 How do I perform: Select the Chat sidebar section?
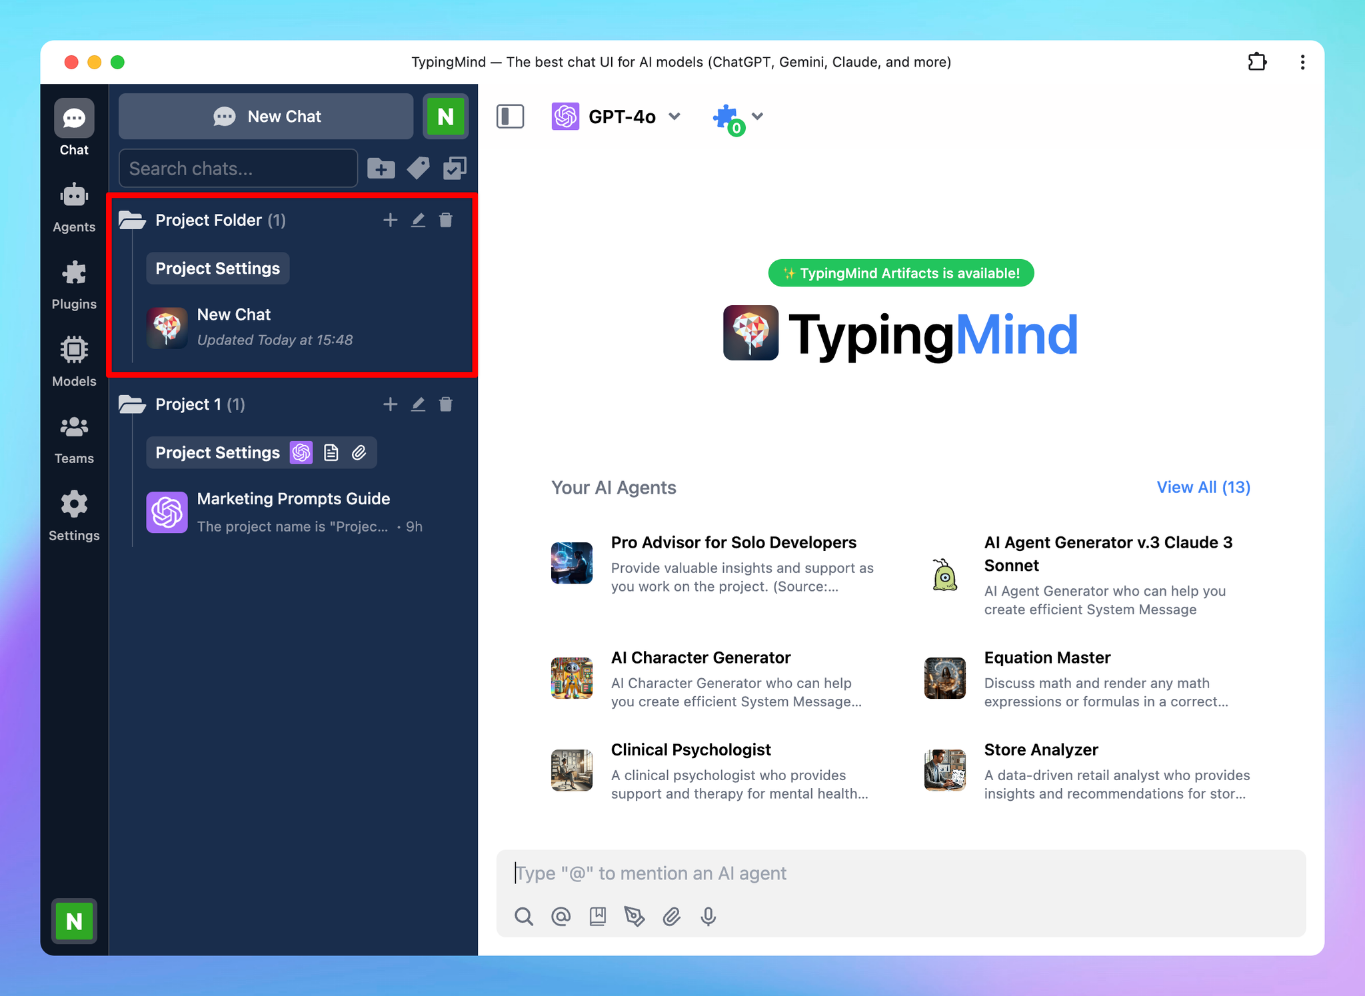click(x=74, y=129)
